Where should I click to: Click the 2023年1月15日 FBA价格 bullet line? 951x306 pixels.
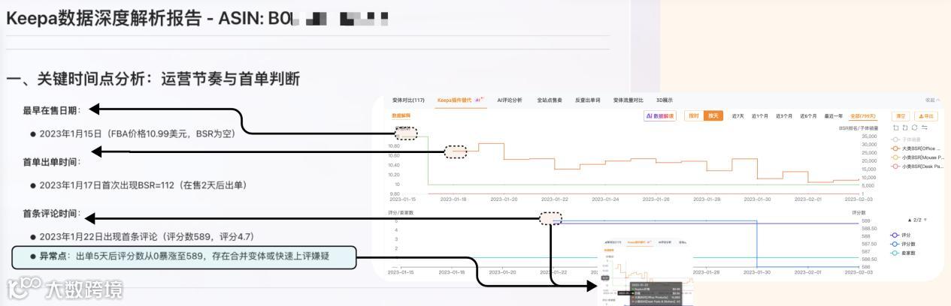click(x=132, y=133)
